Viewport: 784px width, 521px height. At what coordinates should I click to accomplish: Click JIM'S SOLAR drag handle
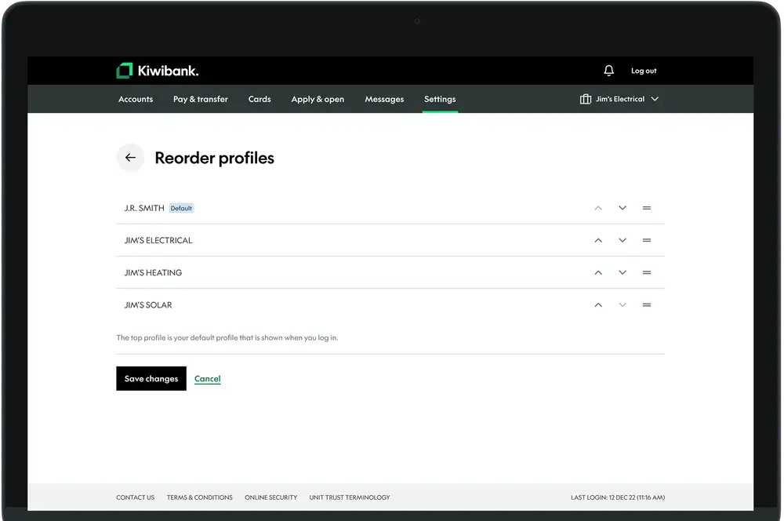click(647, 304)
